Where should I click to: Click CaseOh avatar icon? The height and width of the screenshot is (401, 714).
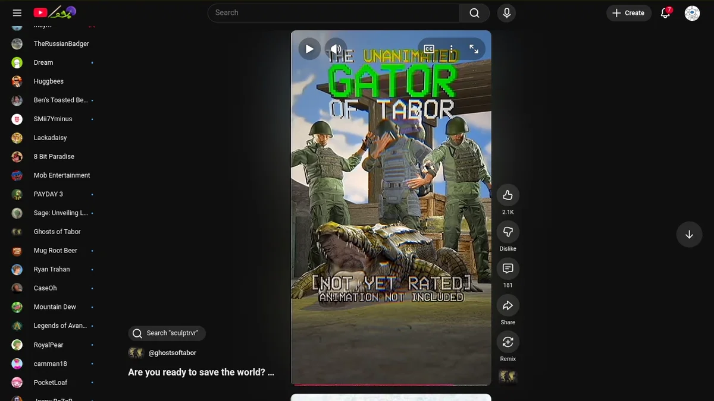point(17,288)
